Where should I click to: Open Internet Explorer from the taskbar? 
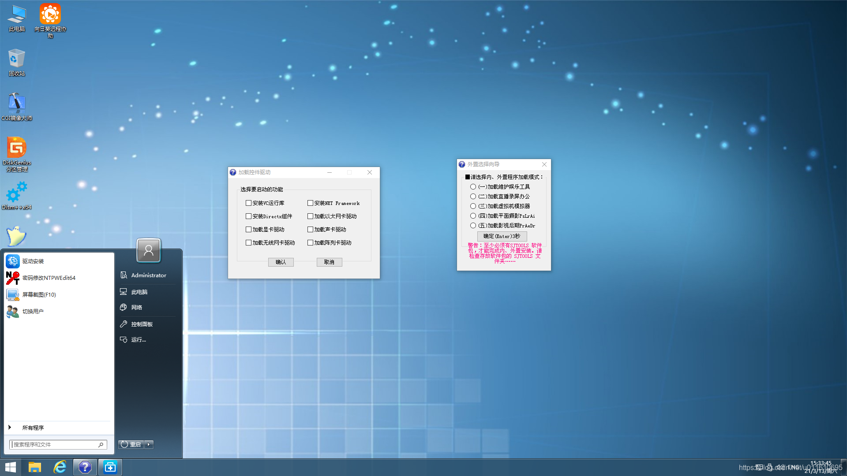coord(60,467)
